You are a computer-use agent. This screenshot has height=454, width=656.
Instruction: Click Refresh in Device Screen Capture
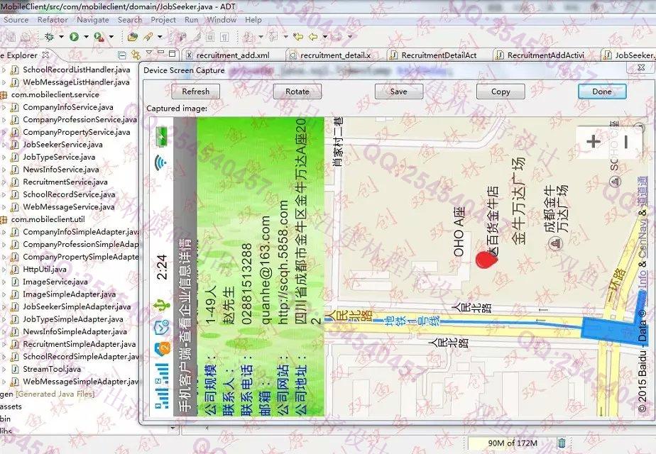[x=195, y=91]
